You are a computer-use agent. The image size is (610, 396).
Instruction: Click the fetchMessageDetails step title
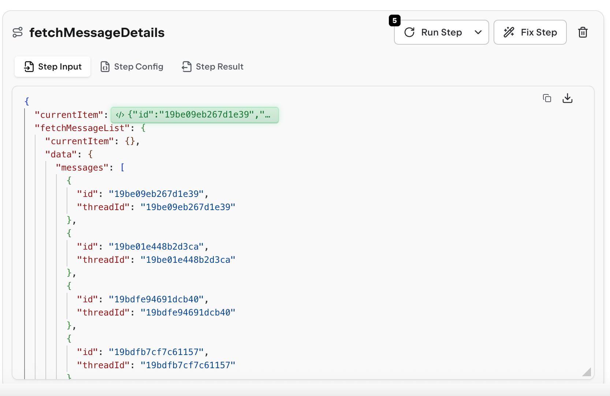(x=97, y=33)
